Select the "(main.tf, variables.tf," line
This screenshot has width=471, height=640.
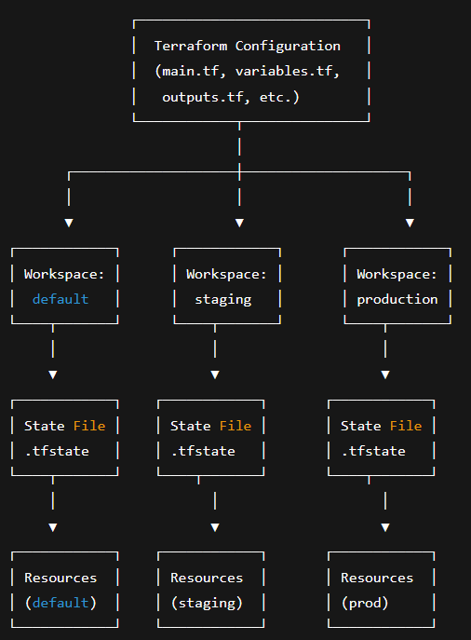tap(247, 71)
